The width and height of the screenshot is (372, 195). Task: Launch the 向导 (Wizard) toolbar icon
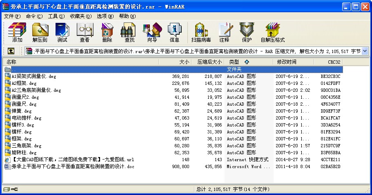(152, 33)
